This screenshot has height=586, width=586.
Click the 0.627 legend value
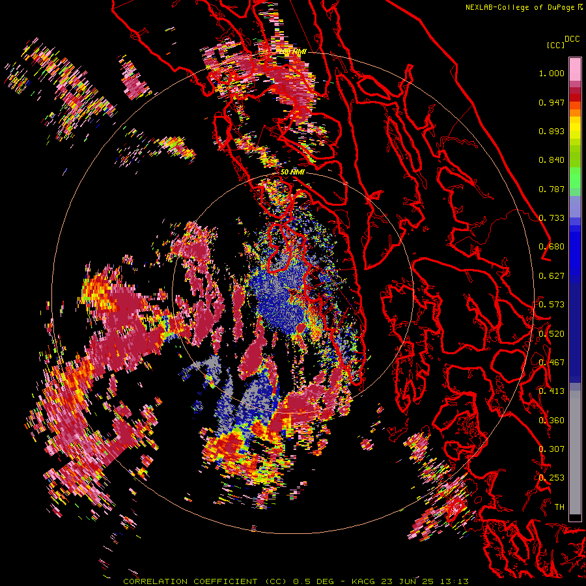click(551, 276)
